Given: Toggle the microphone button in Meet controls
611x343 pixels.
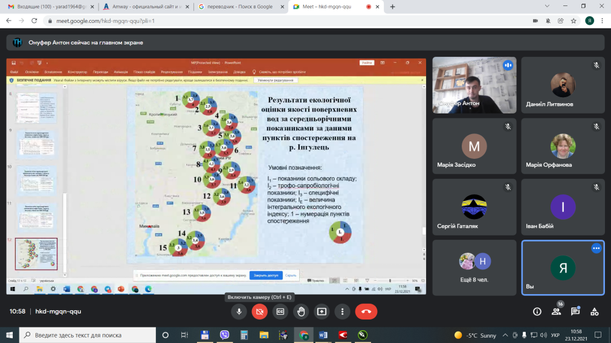Looking at the screenshot, I should [x=239, y=312].
